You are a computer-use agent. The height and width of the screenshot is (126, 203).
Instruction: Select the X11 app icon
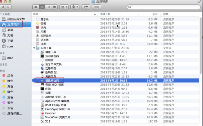42,121
